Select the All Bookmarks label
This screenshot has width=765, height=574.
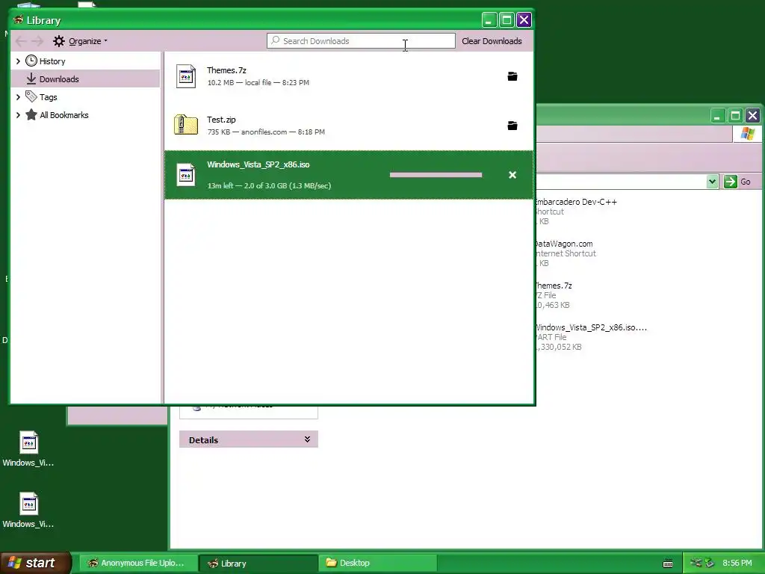click(x=64, y=115)
